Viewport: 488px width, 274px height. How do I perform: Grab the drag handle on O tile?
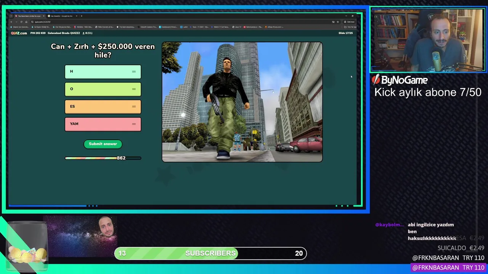(x=134, y=89)
